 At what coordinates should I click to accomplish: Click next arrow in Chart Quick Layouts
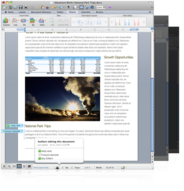click(x=106, y=22)
